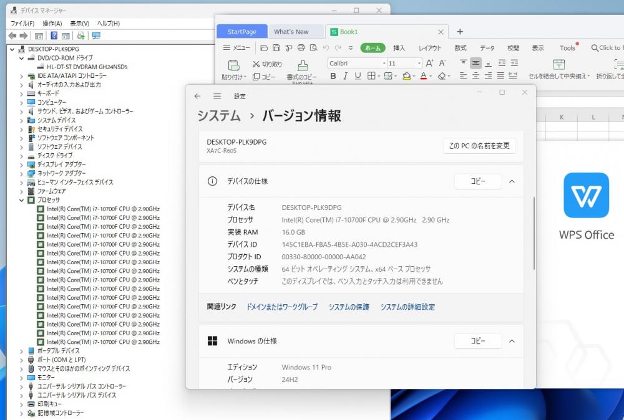Collapse DVD/CD-ROM ドライブ in Device Manager

click(21, 58)
